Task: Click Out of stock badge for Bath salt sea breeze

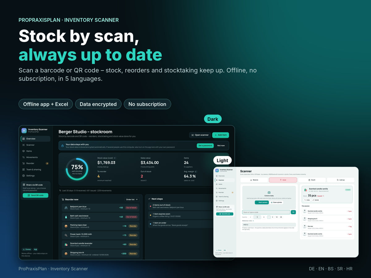Action: tap(131, 217)
